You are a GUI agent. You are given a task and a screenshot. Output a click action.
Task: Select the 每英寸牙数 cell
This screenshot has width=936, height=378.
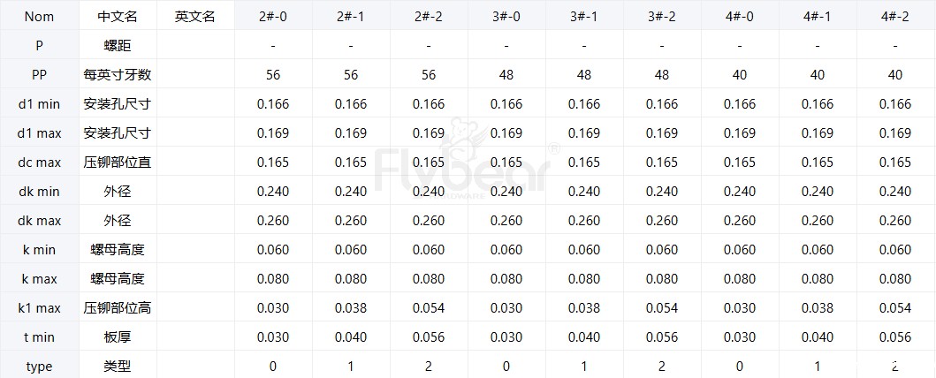coord(118,75)
